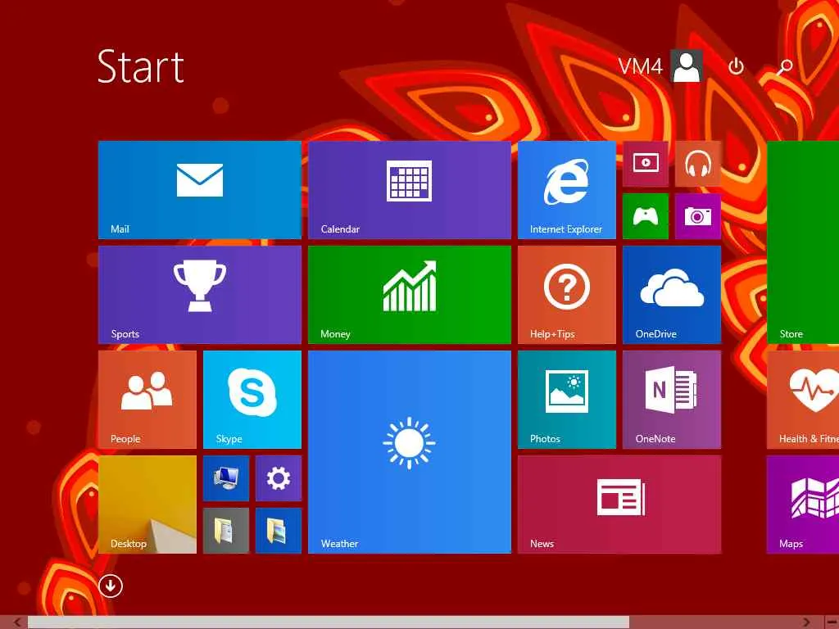This screenshot has width=839, height=629.
Task: Open the OneNote tile
Action: click(672, 400)
